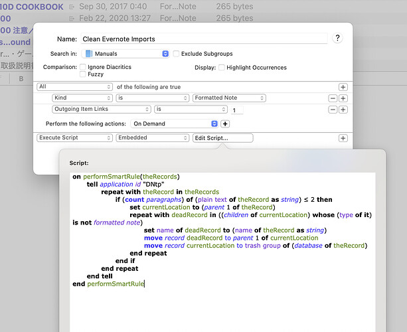Change the All conditions match dropdown

click(x=74, y=87)
